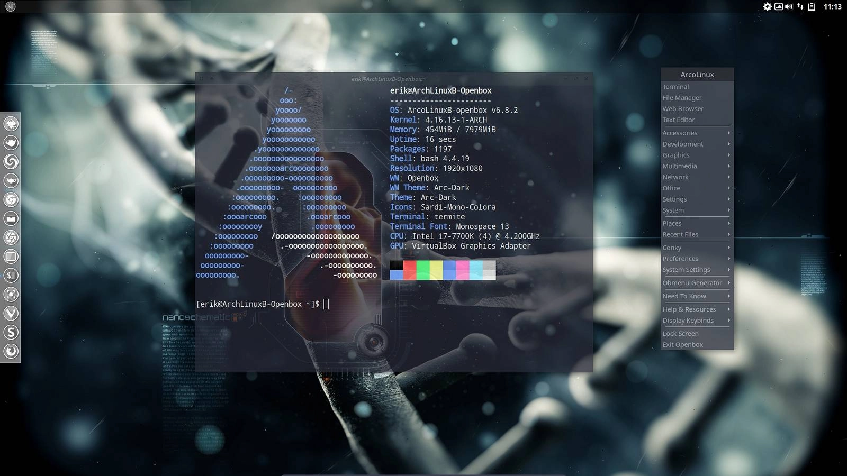The width and height of the screenshot is (847, 476).
Task: Click the terminal icon in top-left panel
Action: pos(11,6)
